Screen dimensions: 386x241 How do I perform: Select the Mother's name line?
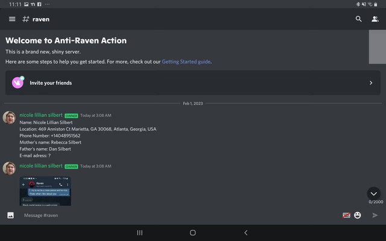pyautogui.click(x=50, y=142)
